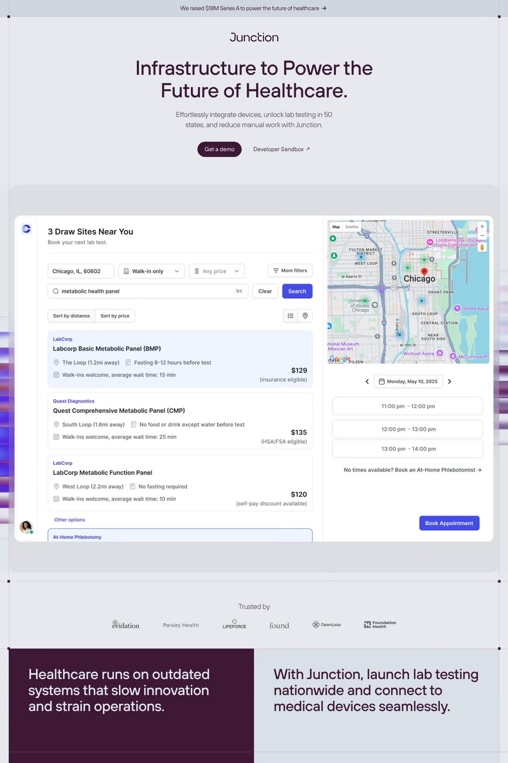This screenshot has height=763, width=508.
Task: Click the $120 price text
Action: tap(299, 494)
